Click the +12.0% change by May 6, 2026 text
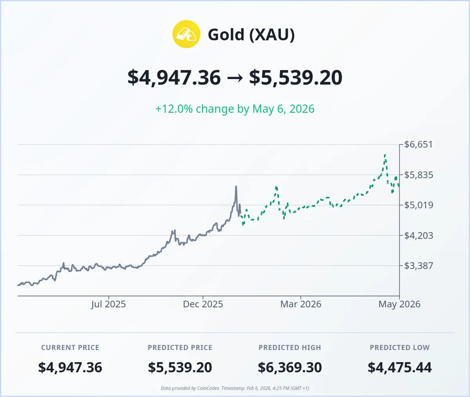470x397 pixels. [x=235, y=109]
